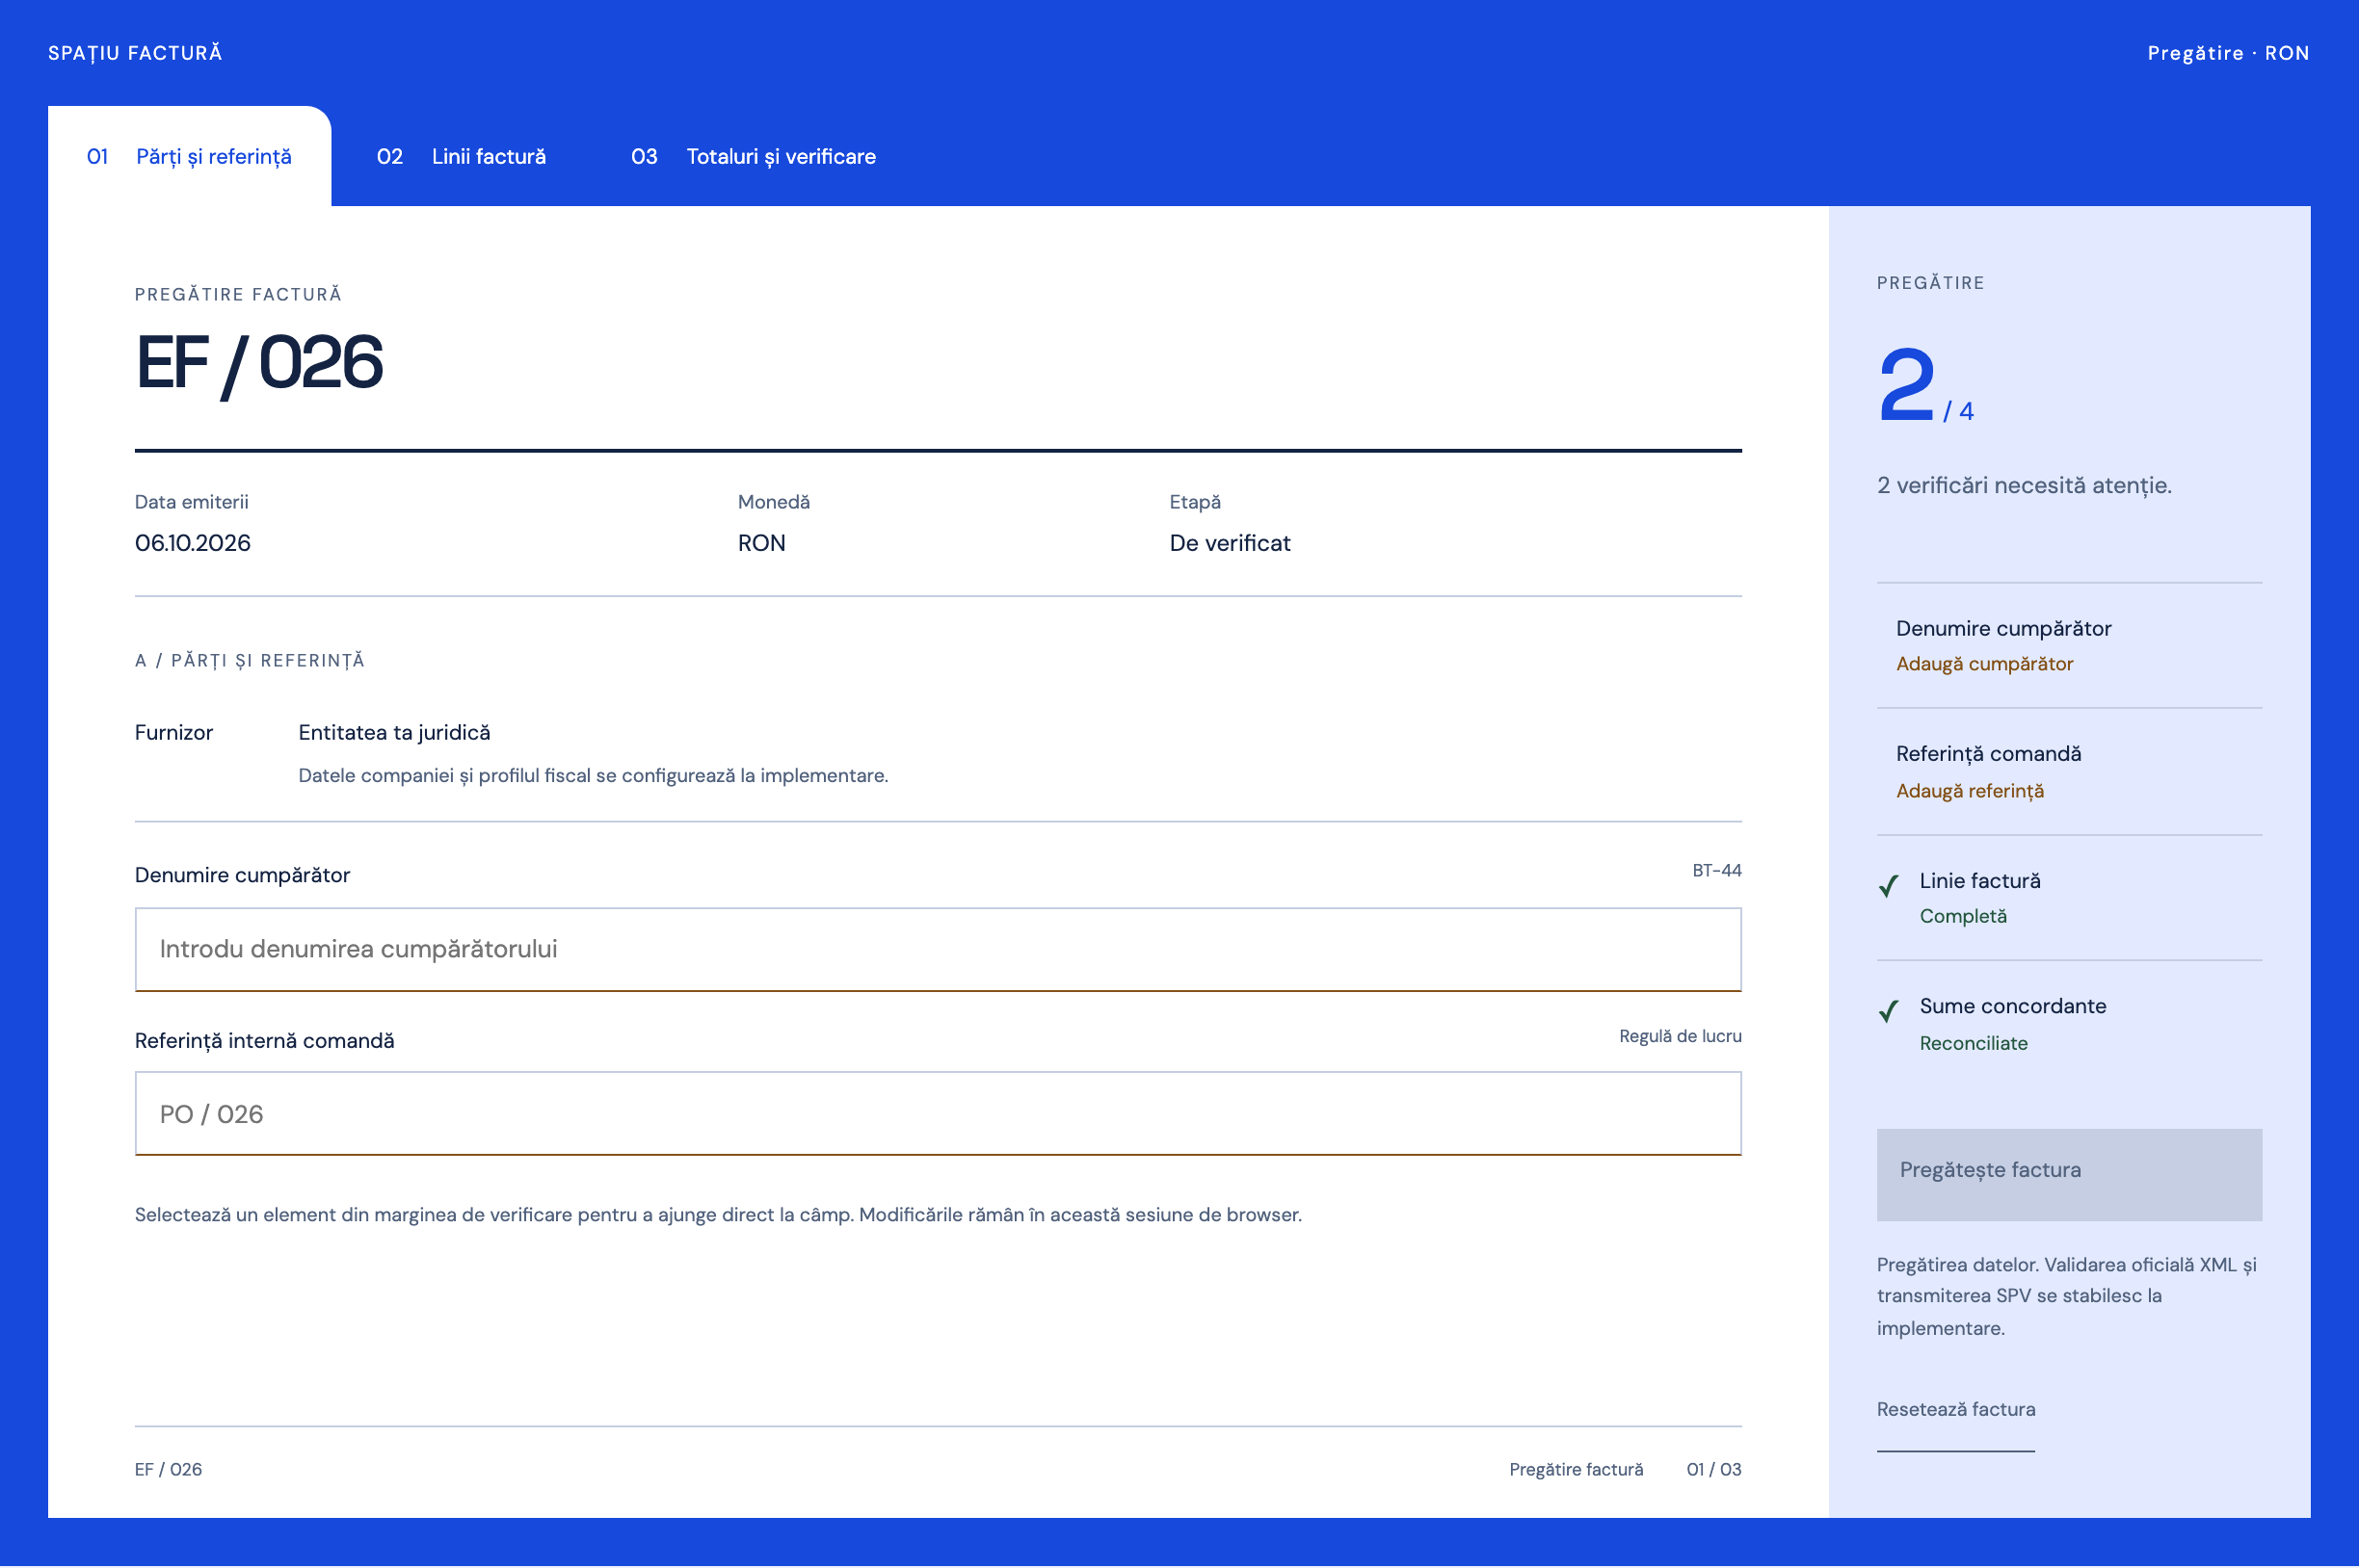This screenshot has height=1568, width=2359.
Task: Click the BT-44 field code
Action: pyautogui.click(x=1716, y=871)
